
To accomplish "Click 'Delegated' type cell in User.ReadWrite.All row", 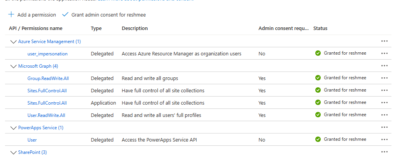I will (102, 115).
